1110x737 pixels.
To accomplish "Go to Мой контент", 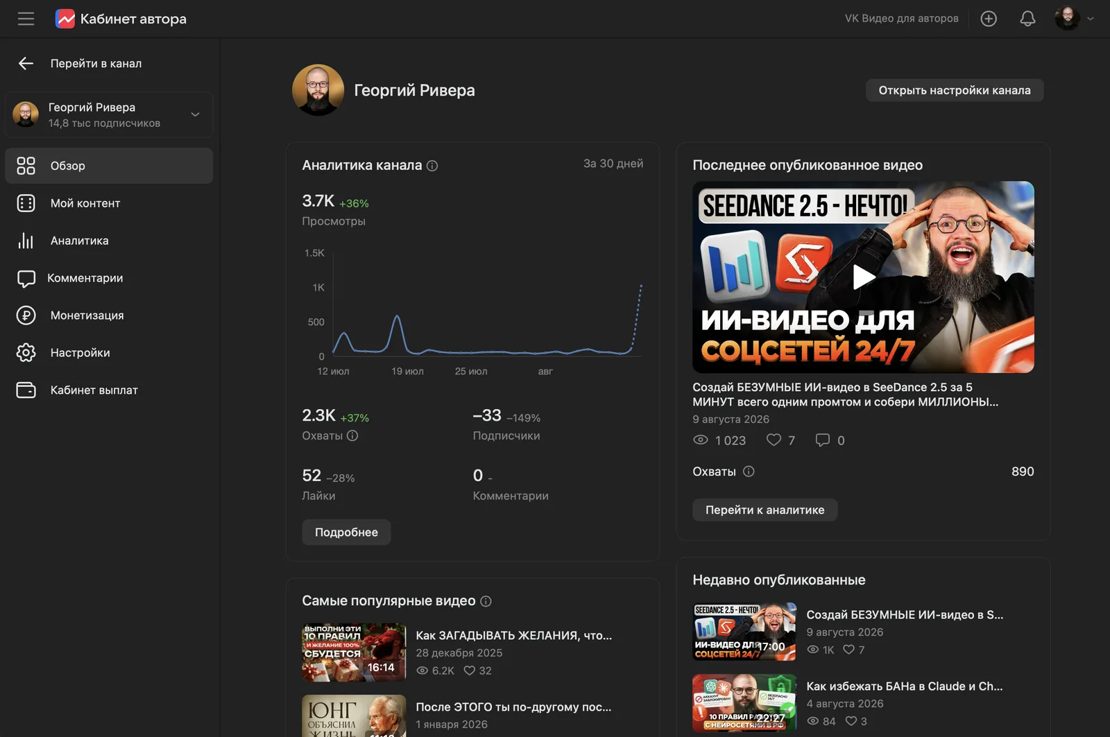I will (x=109, y=203).
